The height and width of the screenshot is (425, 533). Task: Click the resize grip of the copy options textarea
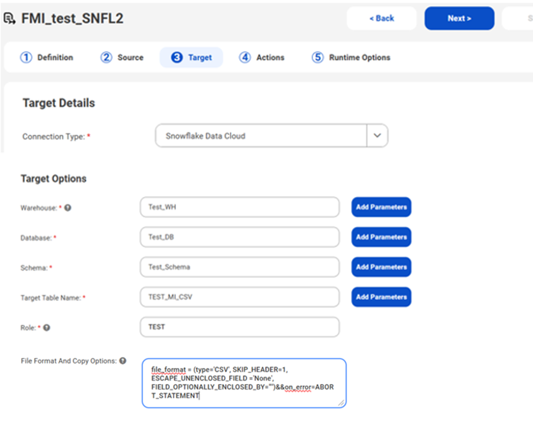pyautogui.click(x=341, y=403)
